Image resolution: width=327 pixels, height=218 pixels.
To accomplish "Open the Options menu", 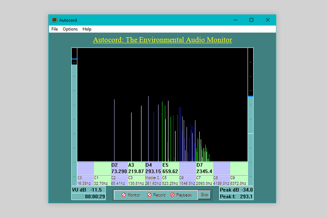I will [x=70, y=29].
